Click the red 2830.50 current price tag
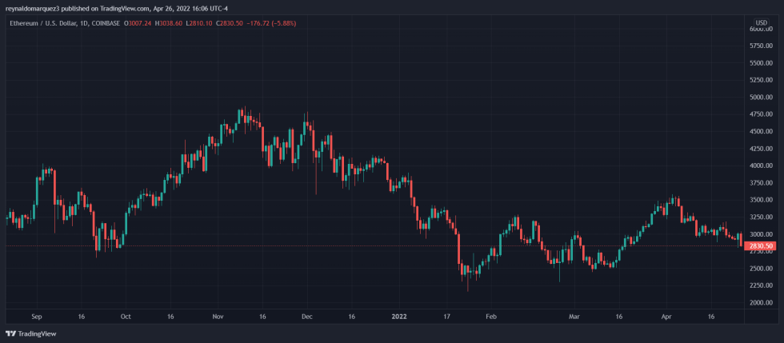784x343 pixels. pyautogui.click(x=761, y=246)
